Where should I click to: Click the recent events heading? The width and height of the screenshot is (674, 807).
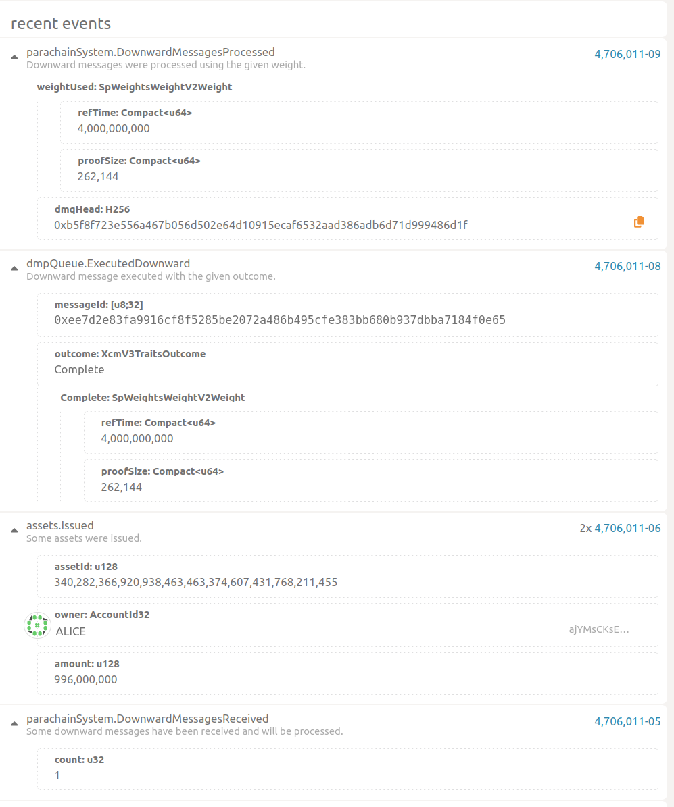[x=61, y=24]
